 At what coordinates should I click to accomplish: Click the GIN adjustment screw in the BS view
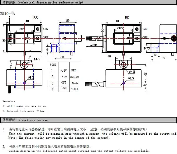click(x=38, y=29)
